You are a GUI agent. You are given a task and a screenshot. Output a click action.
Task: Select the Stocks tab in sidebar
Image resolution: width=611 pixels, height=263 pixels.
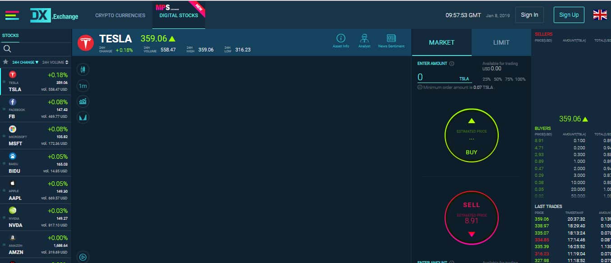pos(10,35)
